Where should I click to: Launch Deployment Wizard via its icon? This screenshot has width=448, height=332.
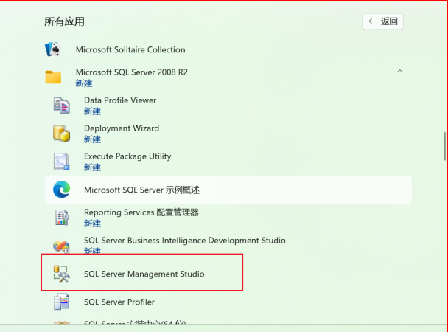pos(61,134)
